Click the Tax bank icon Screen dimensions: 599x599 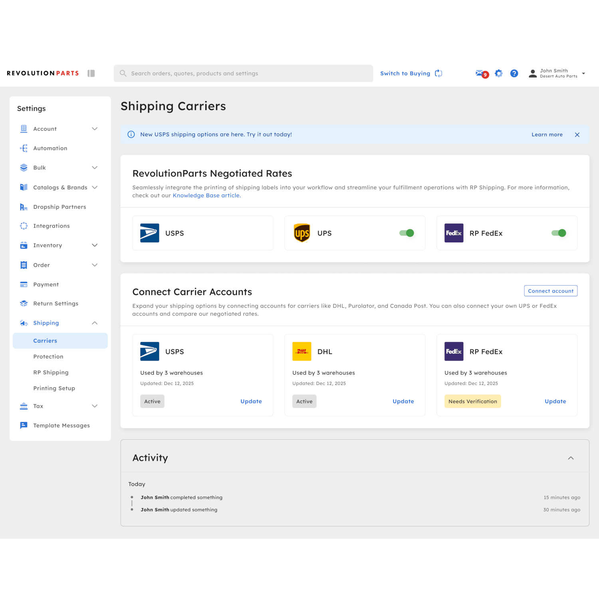[24, 406]
